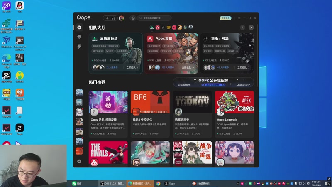Open the 三角洲行动 lobby card title
Image resolution: width=332 pixels, height=187 pixels.
[x=109, y=39]
